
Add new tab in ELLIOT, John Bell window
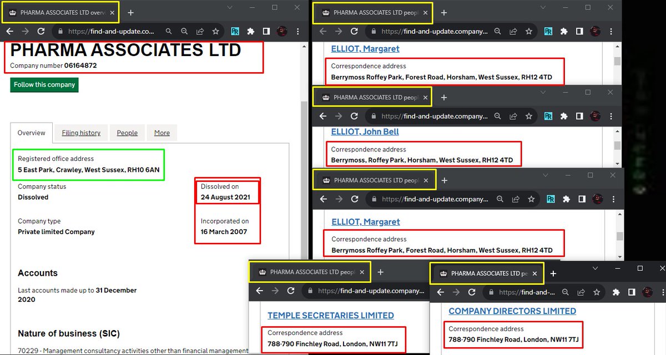[x=443, y=97]
